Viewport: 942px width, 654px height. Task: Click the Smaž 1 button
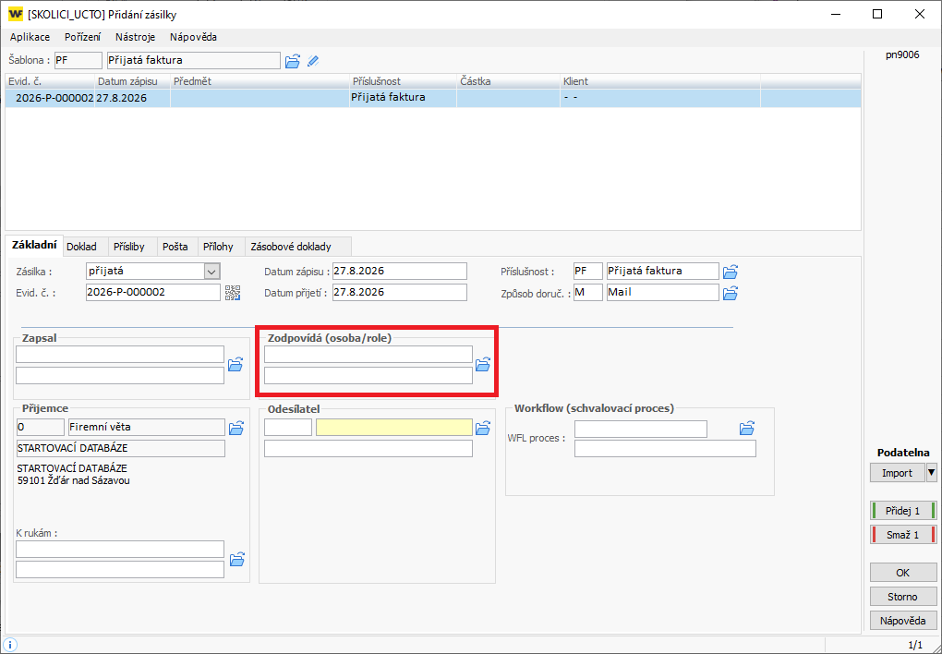903,535
